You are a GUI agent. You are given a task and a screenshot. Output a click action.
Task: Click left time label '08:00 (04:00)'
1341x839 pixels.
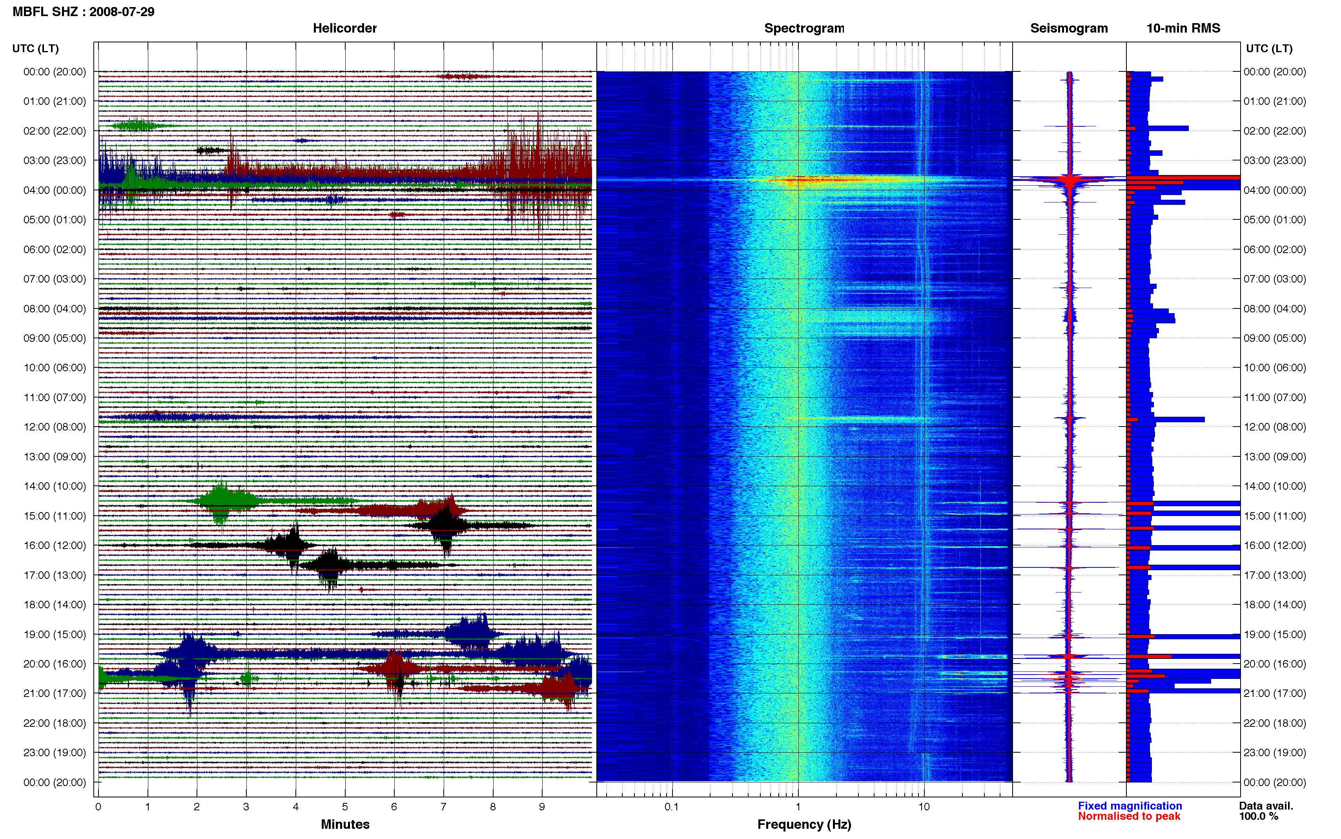coord(55,309)
